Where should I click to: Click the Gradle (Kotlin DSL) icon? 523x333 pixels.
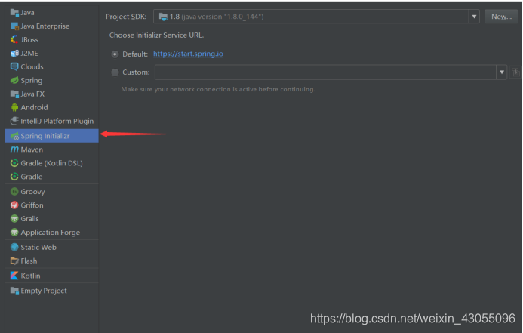14,163
